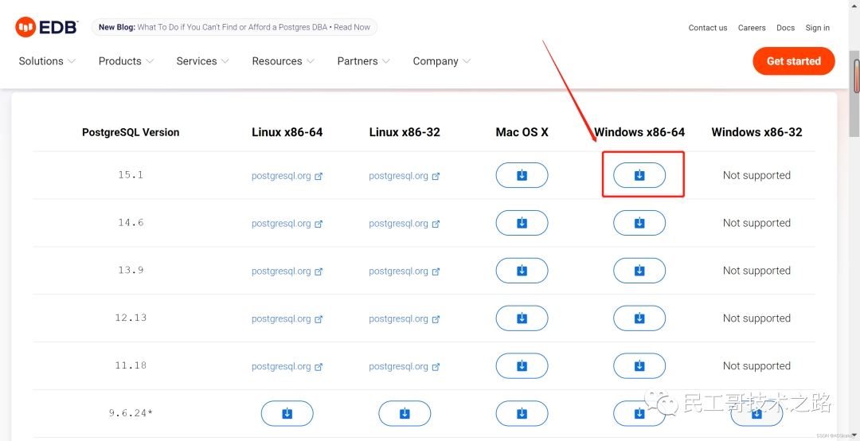Open the 14.6 Linux x86-64 postgresql.org link
Viewport: 860px width, 441px height.
(287, 224)
